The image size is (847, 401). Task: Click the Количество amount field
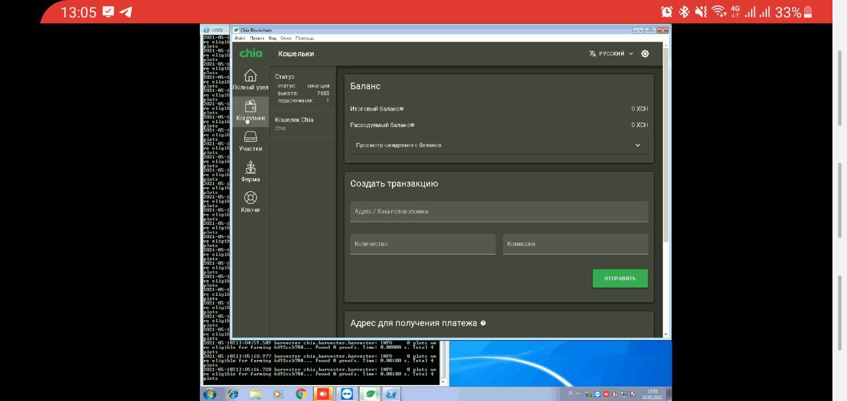(423, 244)
